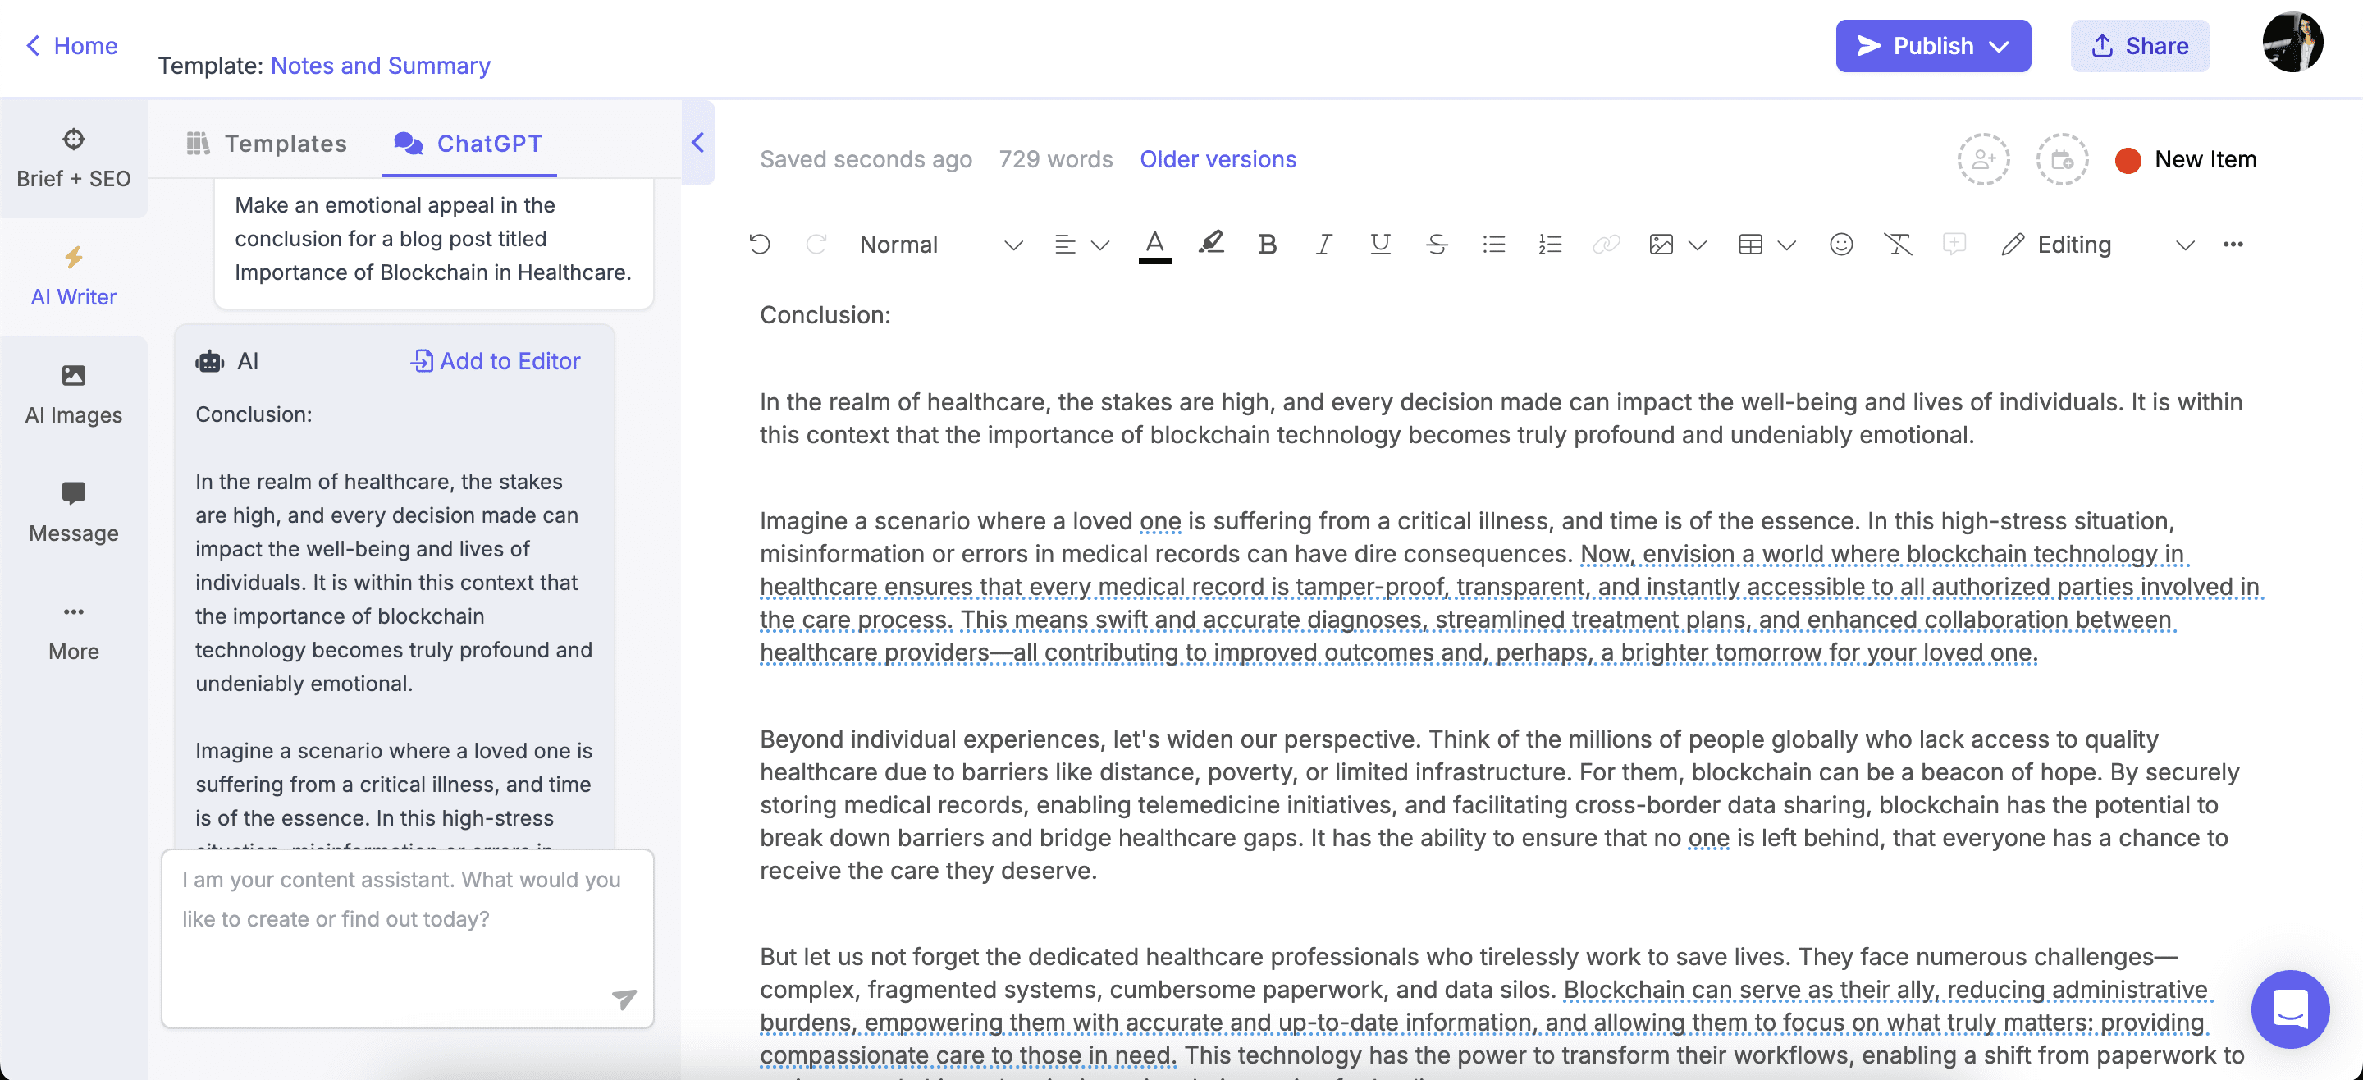Click the Strikethrough formatting icon

[1436, 241]
